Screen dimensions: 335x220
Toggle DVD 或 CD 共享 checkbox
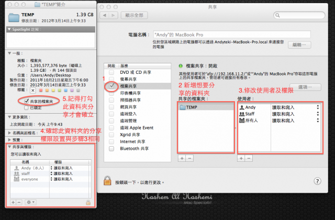point(111,72)
